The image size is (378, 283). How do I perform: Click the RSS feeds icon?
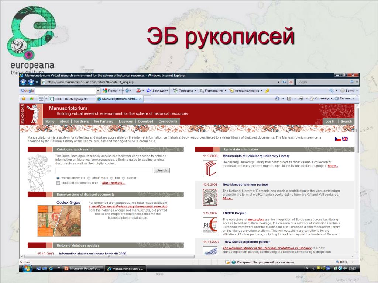289,98
